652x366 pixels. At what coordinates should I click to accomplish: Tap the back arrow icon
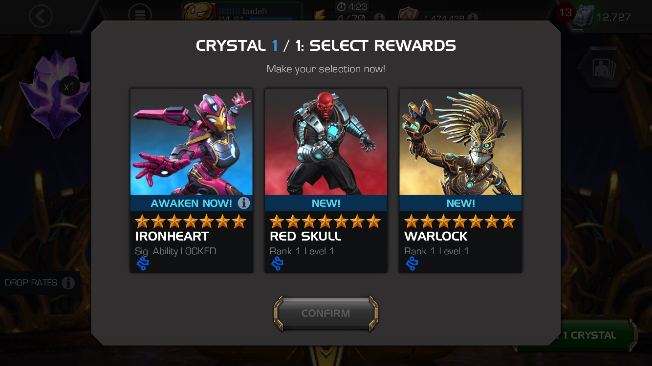41,17
